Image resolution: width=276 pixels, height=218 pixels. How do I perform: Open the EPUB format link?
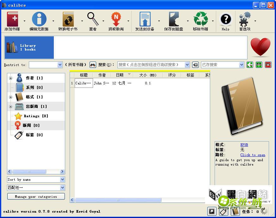[244, 145]
